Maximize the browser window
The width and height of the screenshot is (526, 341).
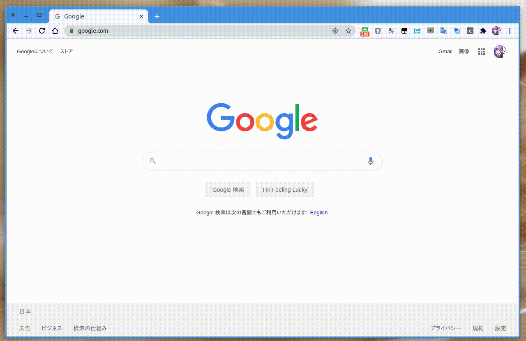pyautogui.click(x=39, y=15)
